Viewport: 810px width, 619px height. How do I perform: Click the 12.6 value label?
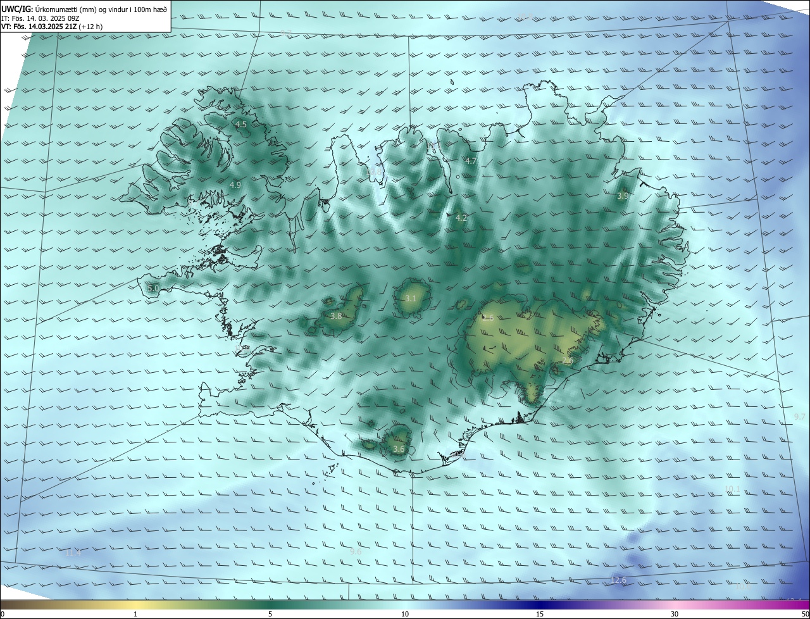pyautogui.click(x=618, y=580)
